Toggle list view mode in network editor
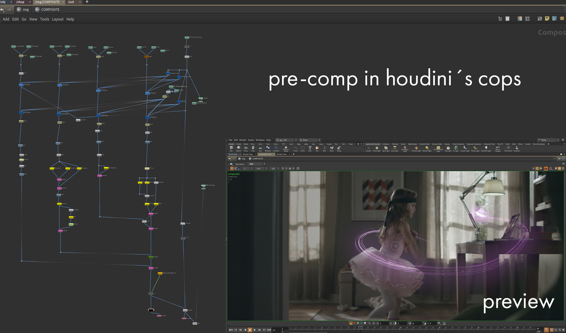Image resolution: width=566 pixels, height=333 pixels. pos(507,19)
